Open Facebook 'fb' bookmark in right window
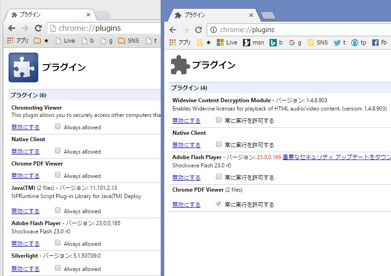 [x=379, y=43]
